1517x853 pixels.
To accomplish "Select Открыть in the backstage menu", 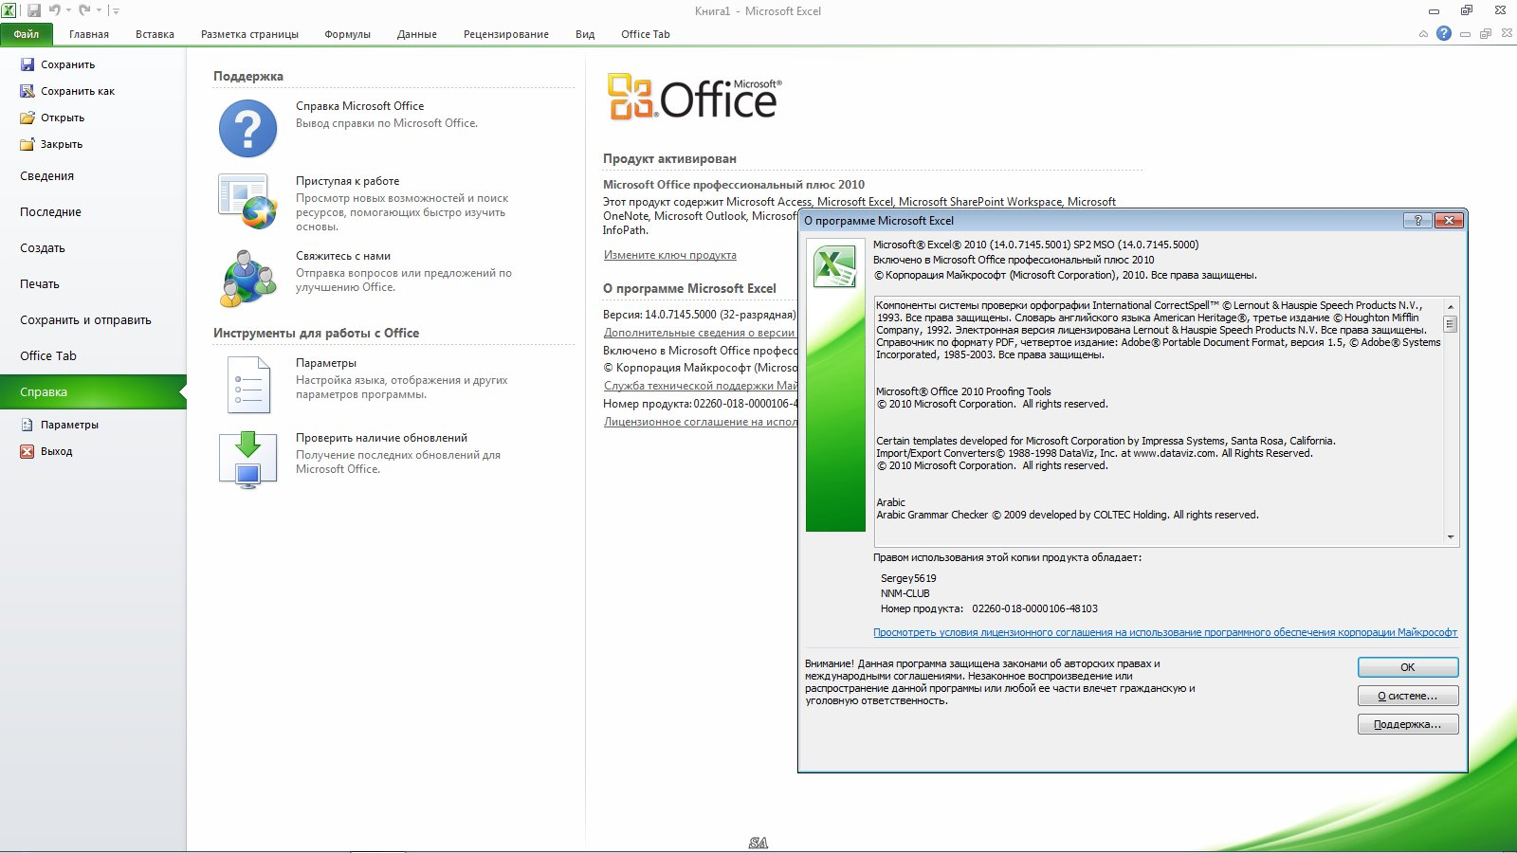I will pyautogui.click(x=63, y=118).
